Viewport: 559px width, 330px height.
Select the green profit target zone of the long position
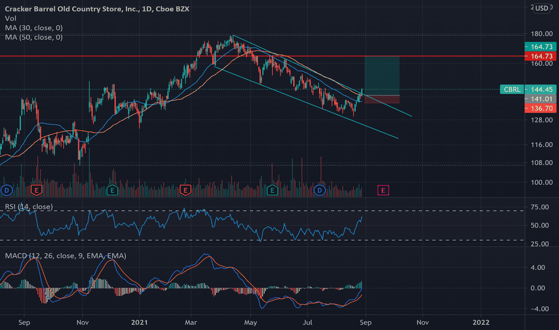[382, 76]
